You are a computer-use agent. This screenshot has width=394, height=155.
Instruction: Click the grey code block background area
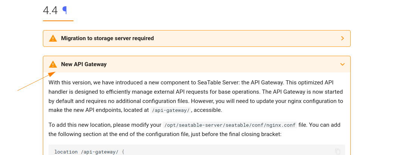click(226, 150)
